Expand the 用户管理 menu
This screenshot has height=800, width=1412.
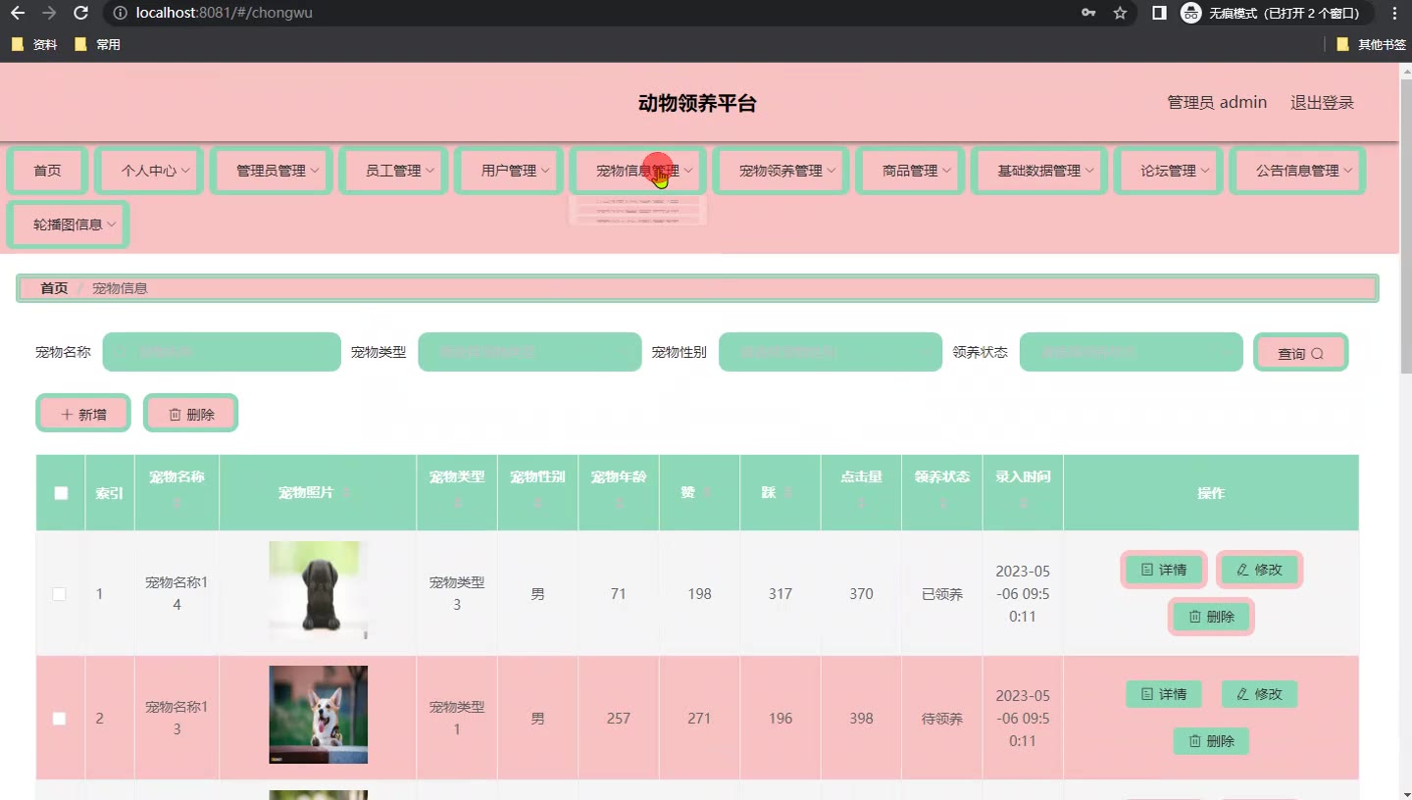(x=509, y=171)
